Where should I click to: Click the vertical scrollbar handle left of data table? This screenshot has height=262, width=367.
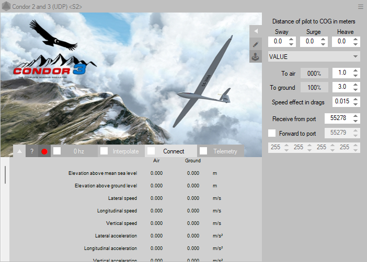5,175
